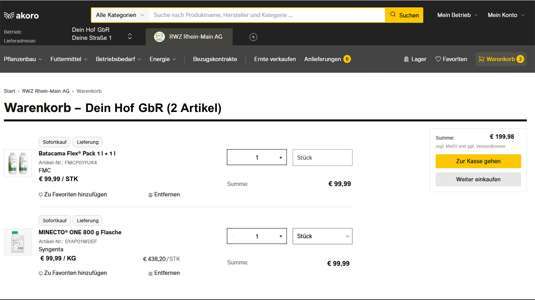Open MINECTO ONE product thumbnail
535x300 pixels.
point(18,242)
